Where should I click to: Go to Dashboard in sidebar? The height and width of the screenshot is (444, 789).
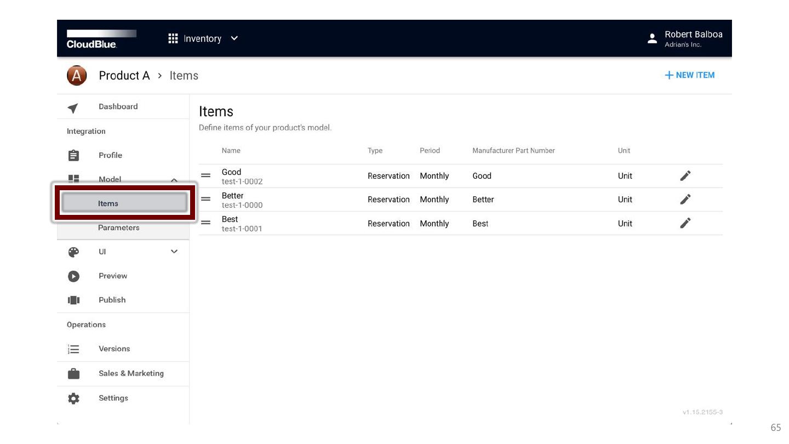118,107
